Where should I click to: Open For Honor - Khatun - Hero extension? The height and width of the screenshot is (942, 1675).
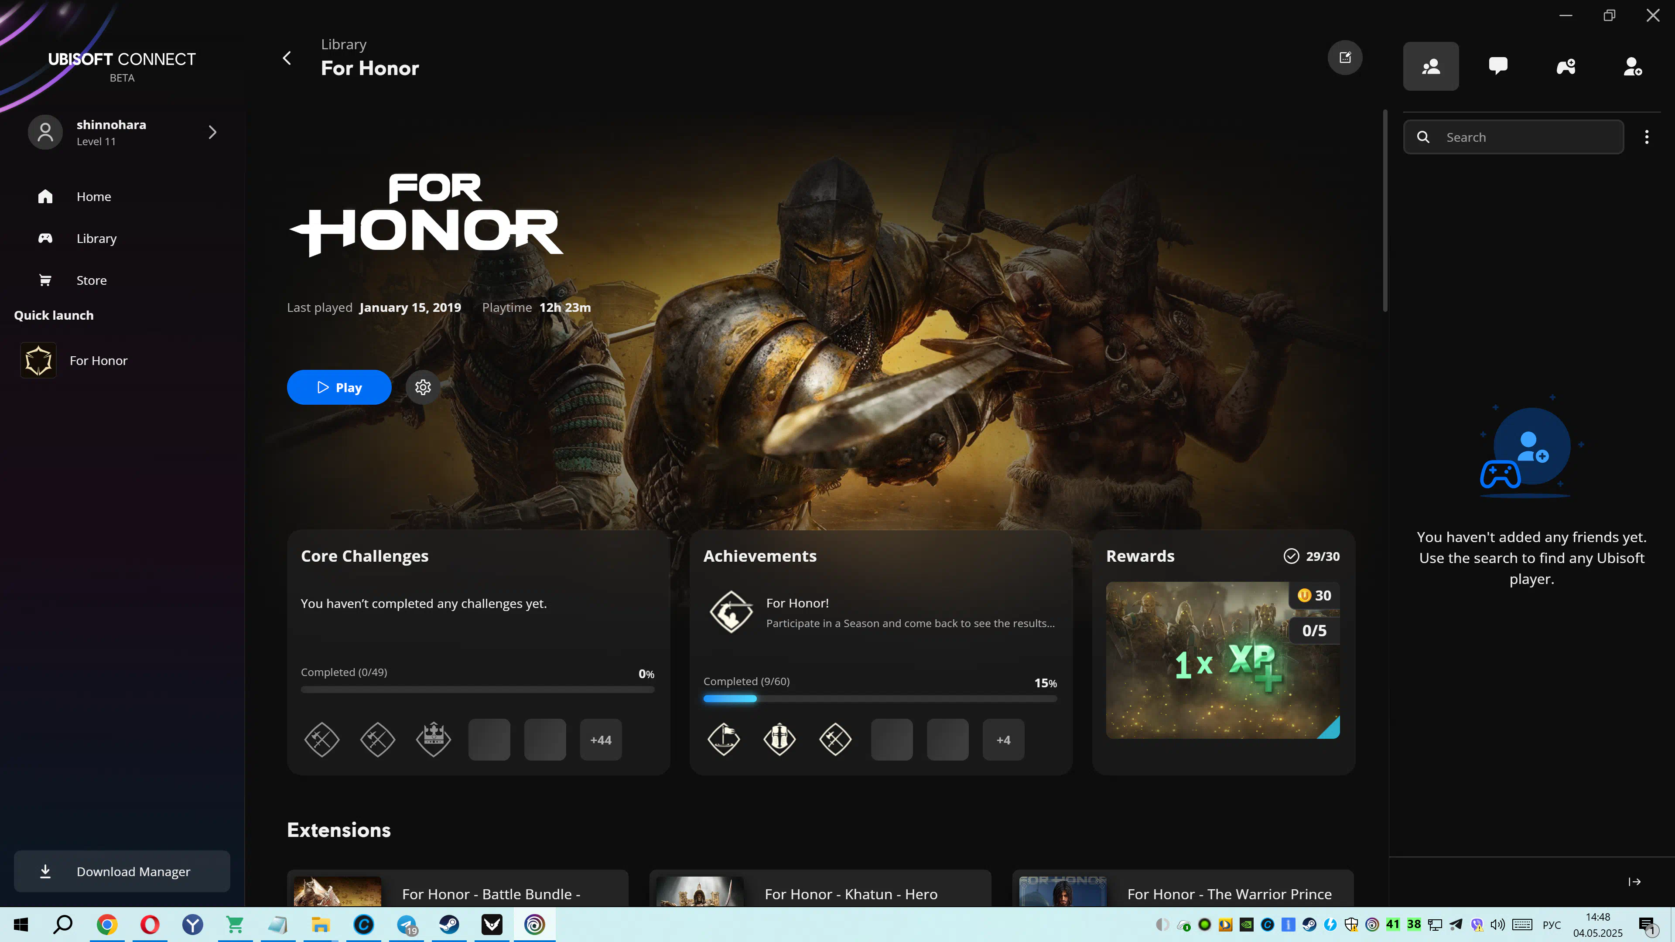tap(820, 889)
